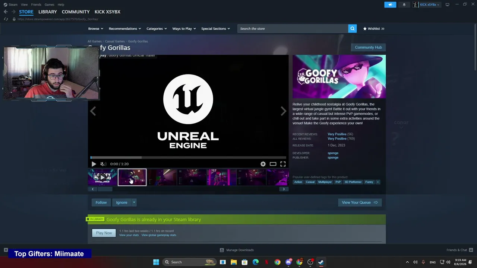Go back with the navigation back arrow
The width and height of the screenshot is (477, 268).
(6, 12)
